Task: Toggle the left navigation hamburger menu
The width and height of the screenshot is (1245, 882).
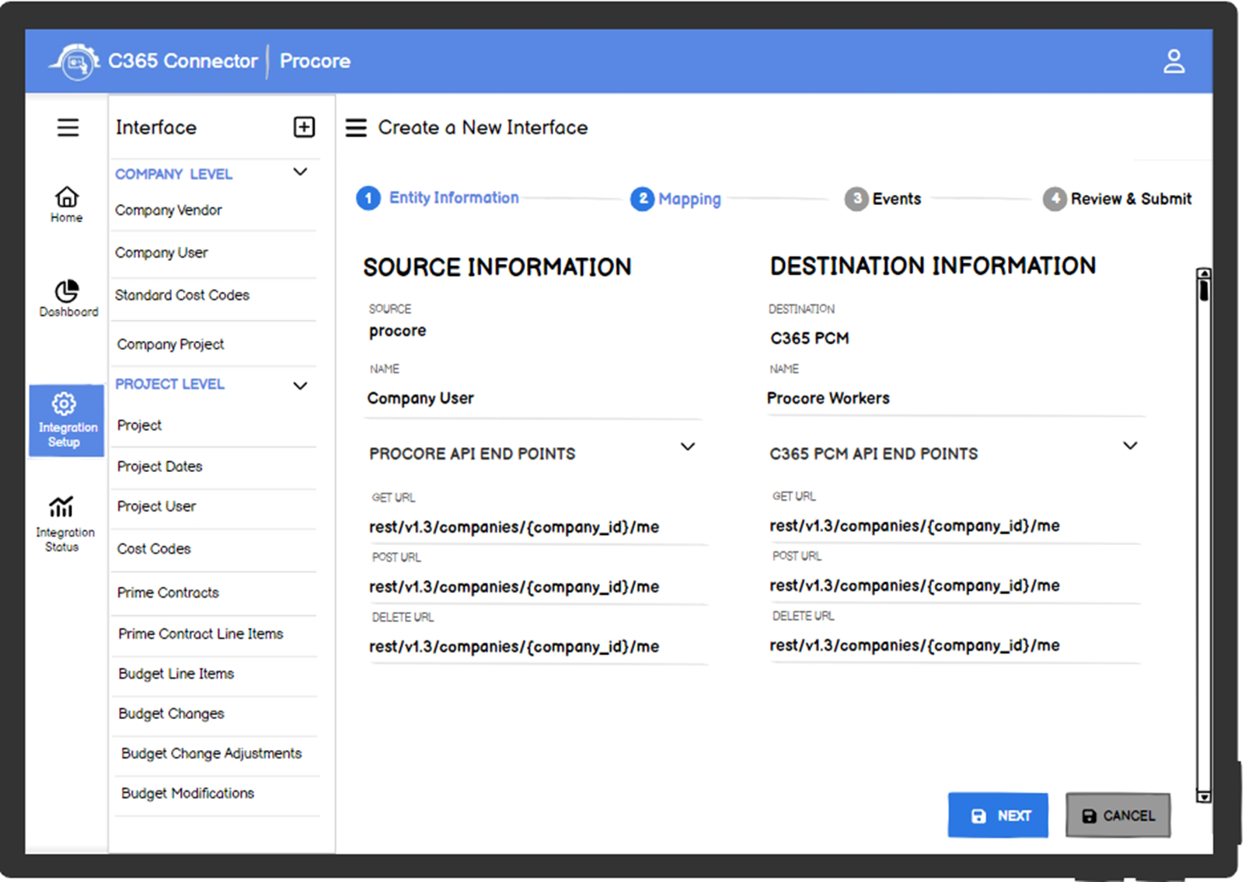Action: point(68,127)
